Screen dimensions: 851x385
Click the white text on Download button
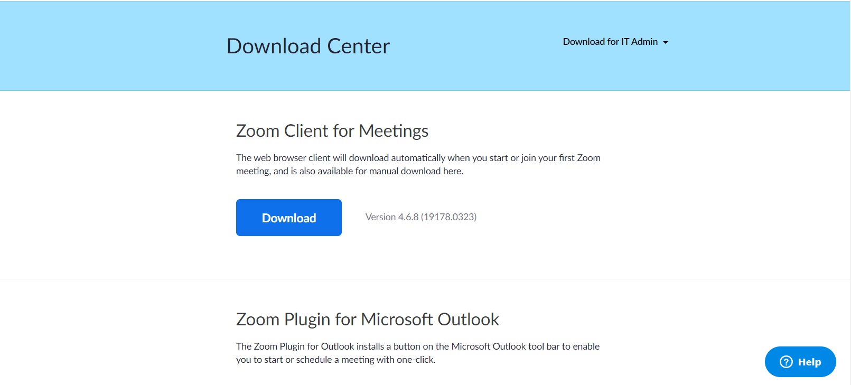point(289,218)
